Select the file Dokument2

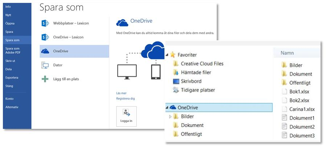click(302, 127)
